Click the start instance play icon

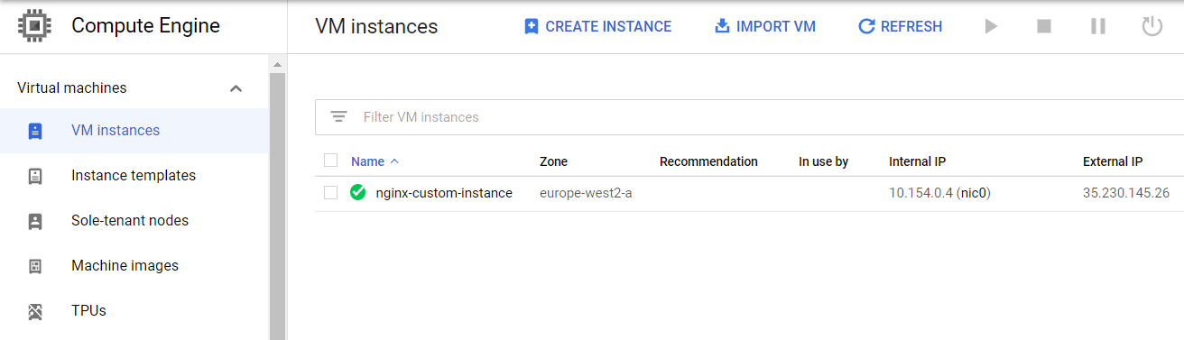pyautogui.click(x=991, y=27)
